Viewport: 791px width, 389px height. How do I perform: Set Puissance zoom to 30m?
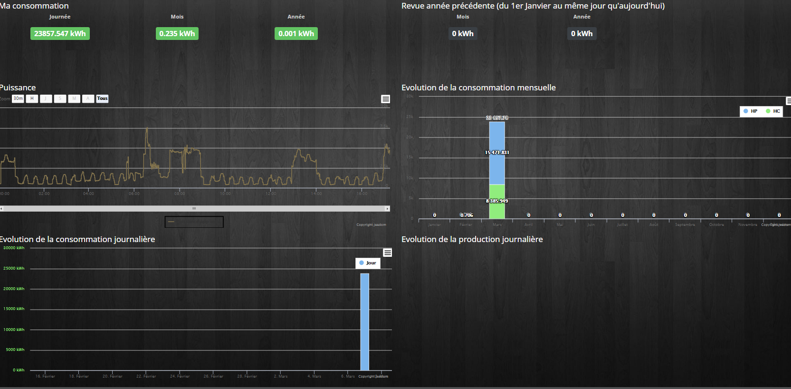point(18,98)
